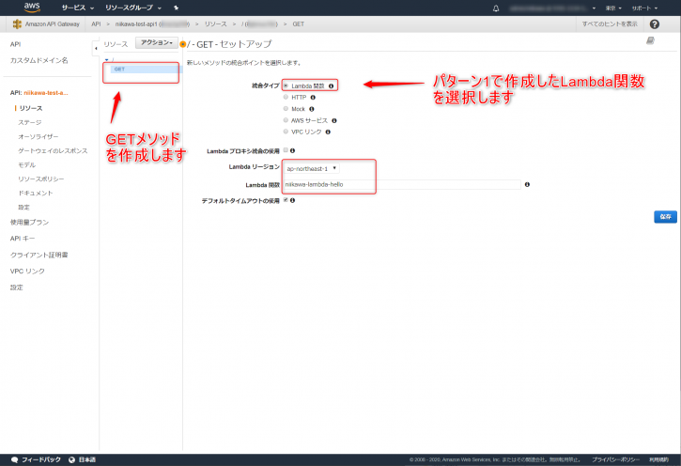Screen dimensions: 681x466
Task: Collapse the sidebar with the arrow handle
Action: 96,49
